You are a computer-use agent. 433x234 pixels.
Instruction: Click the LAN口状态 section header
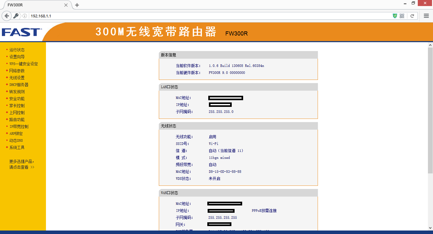pyautogui.click(x=238, y=87)
